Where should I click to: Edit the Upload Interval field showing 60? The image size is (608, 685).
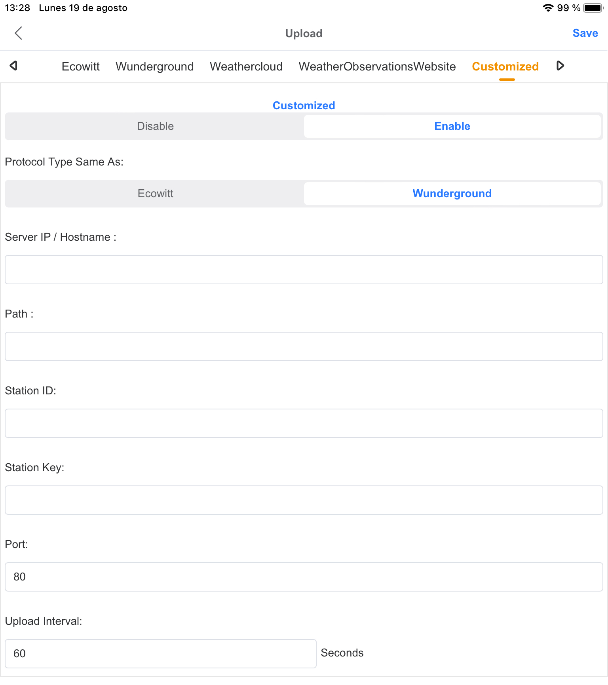coord(160,654)
